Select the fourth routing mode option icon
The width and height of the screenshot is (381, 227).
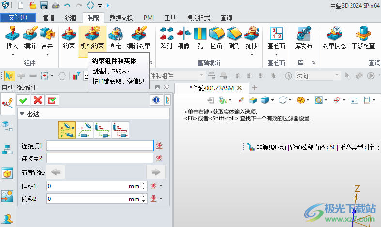click(x=121, y=130)
